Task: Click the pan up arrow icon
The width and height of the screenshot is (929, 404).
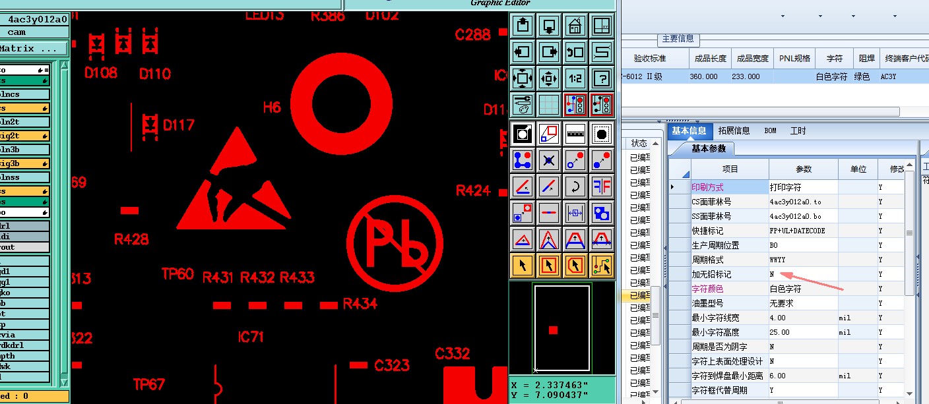Action: 523,26
